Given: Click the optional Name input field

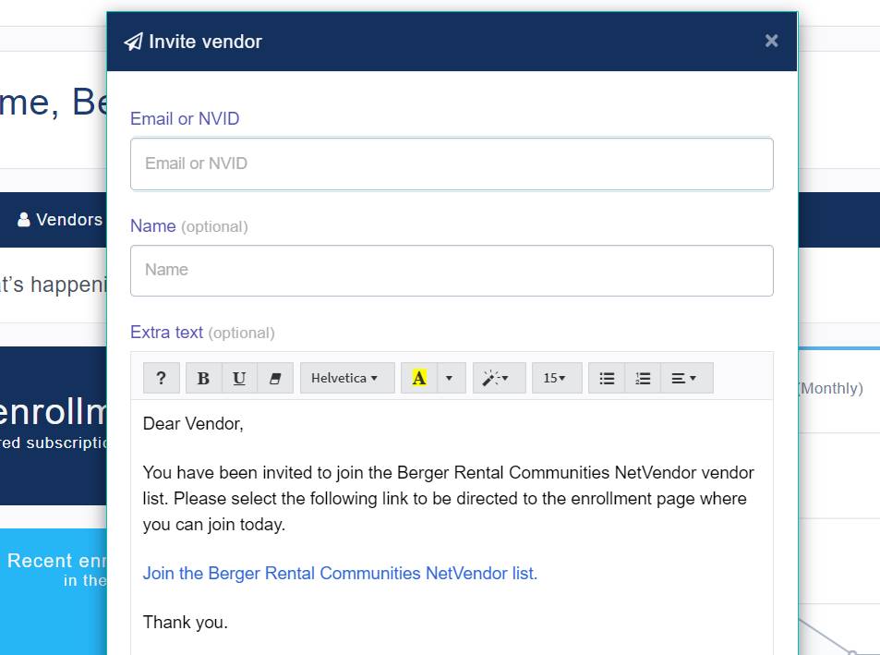Looking at the screenshot, I should point(452,270).
